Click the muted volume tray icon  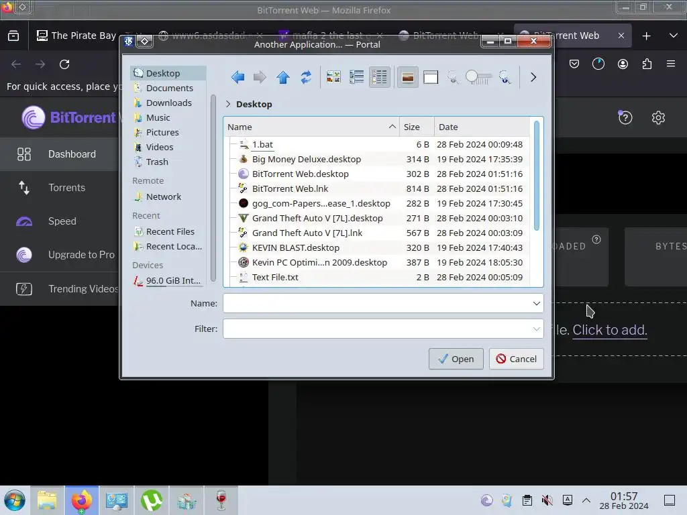pyautogui.click(x=547, y=500)
